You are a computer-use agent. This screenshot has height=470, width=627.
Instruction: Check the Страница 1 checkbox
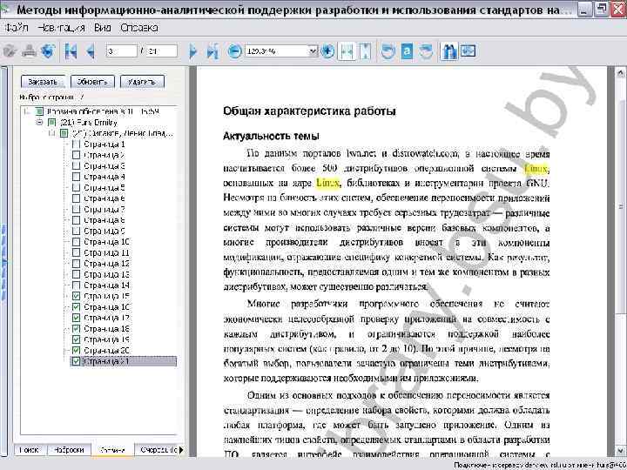pyautogui.click(x=76, y=144)
